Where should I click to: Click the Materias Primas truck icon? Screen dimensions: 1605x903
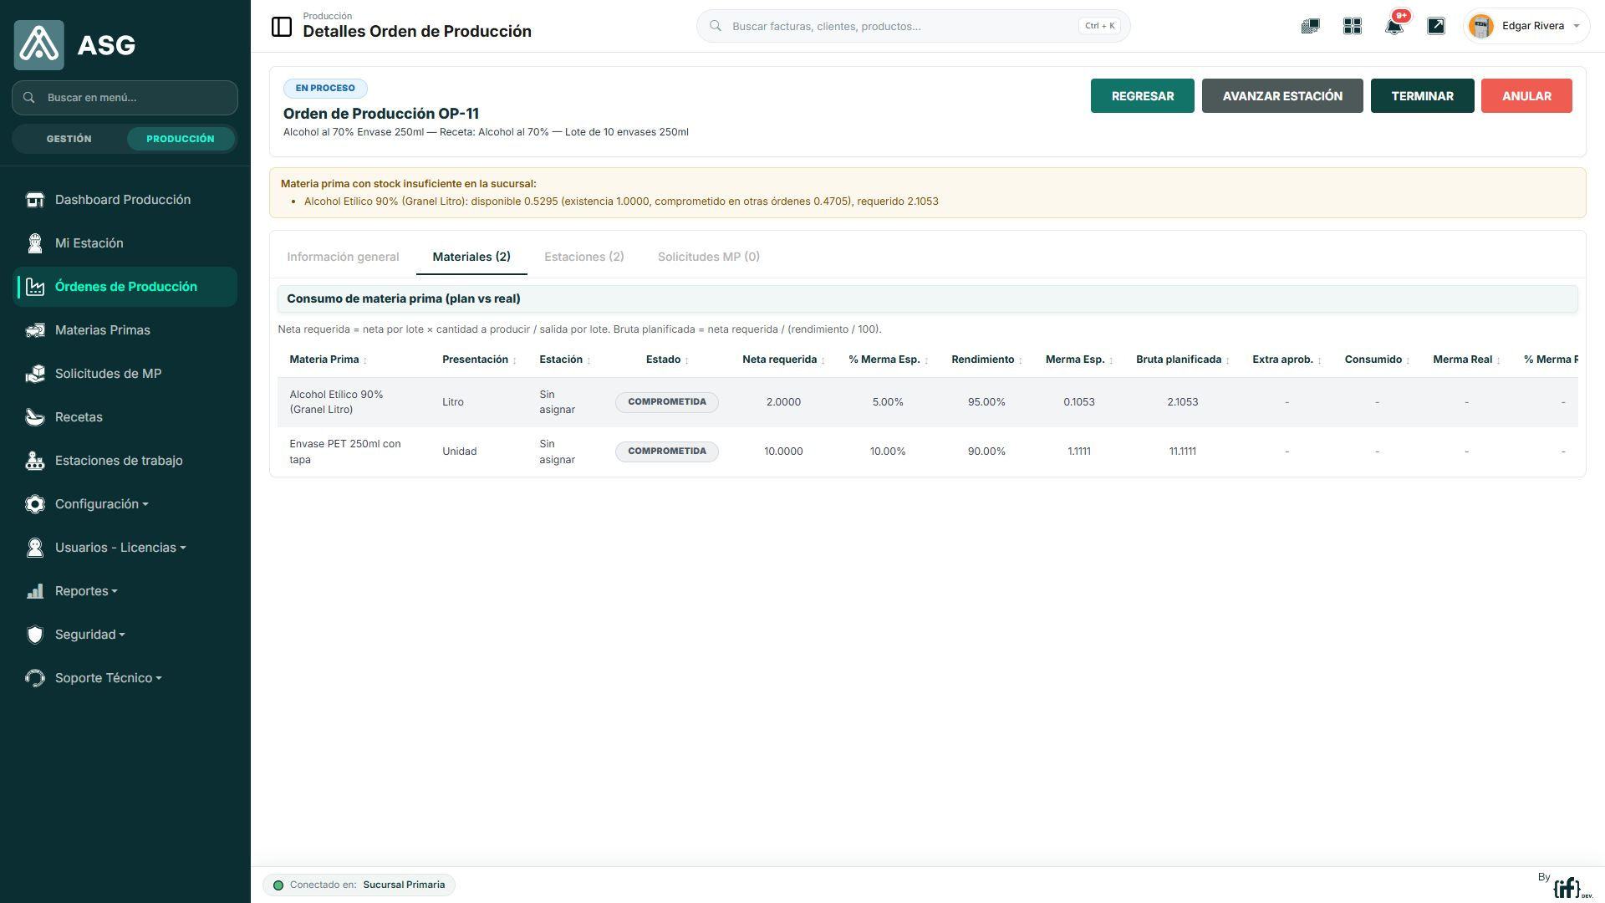(35, 330)
